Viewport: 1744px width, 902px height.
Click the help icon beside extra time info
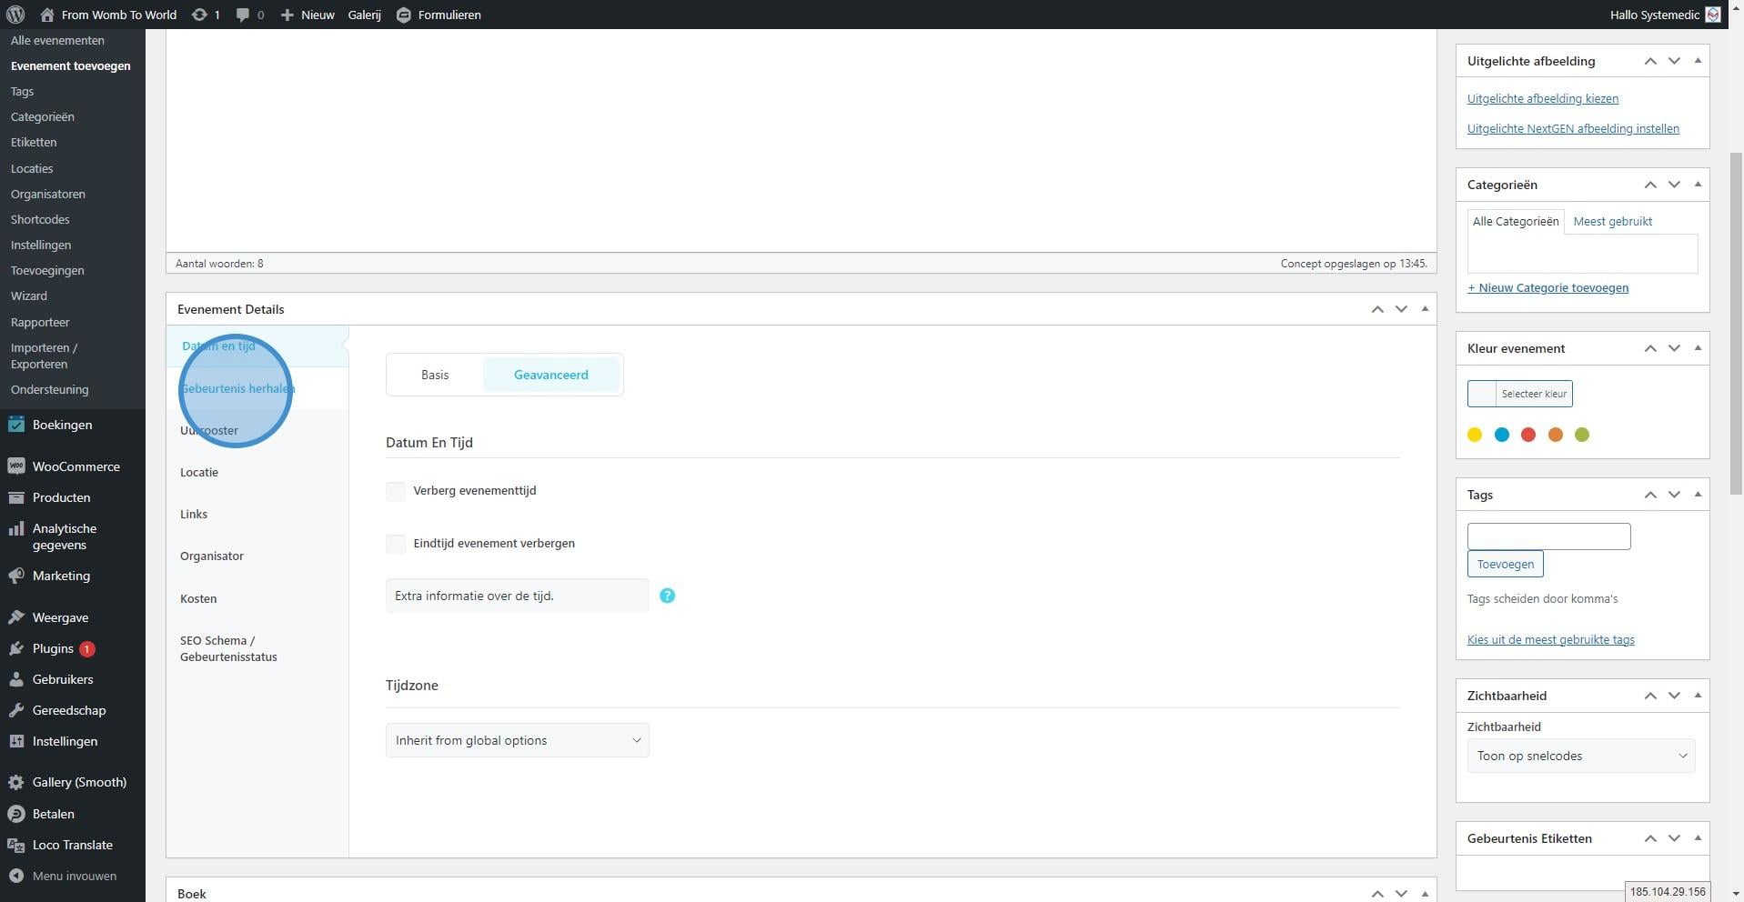(667, 596)
